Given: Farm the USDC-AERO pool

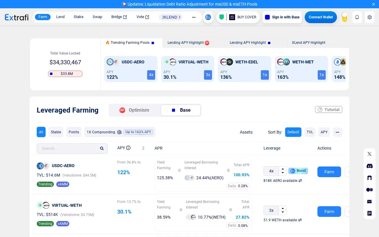Looking at the screenshot, I should (329, 172).
